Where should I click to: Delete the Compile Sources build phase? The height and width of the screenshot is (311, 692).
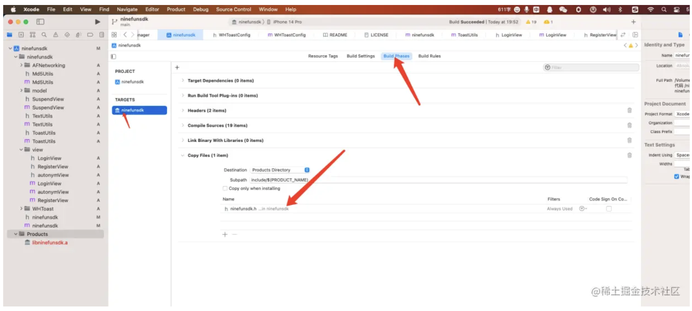coord(629,125)
